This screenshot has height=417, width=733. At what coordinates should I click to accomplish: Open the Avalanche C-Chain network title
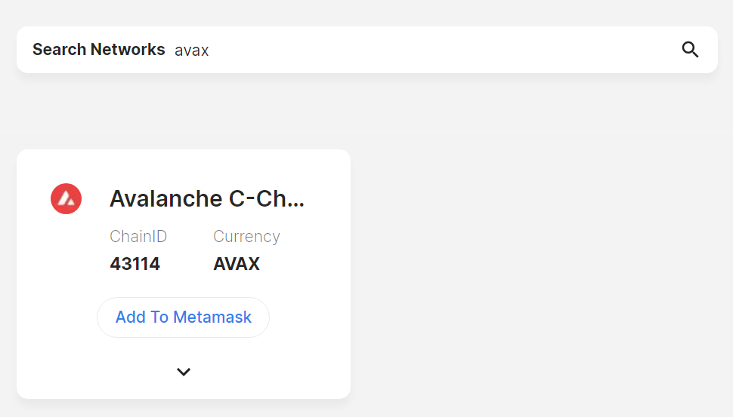[x=207, y=198]
